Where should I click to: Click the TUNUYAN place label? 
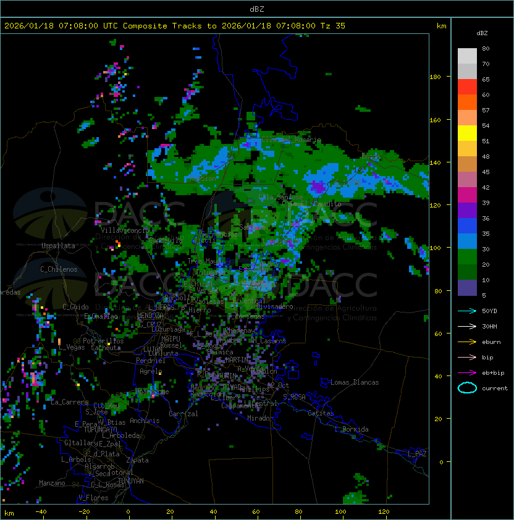click(131, 481)
